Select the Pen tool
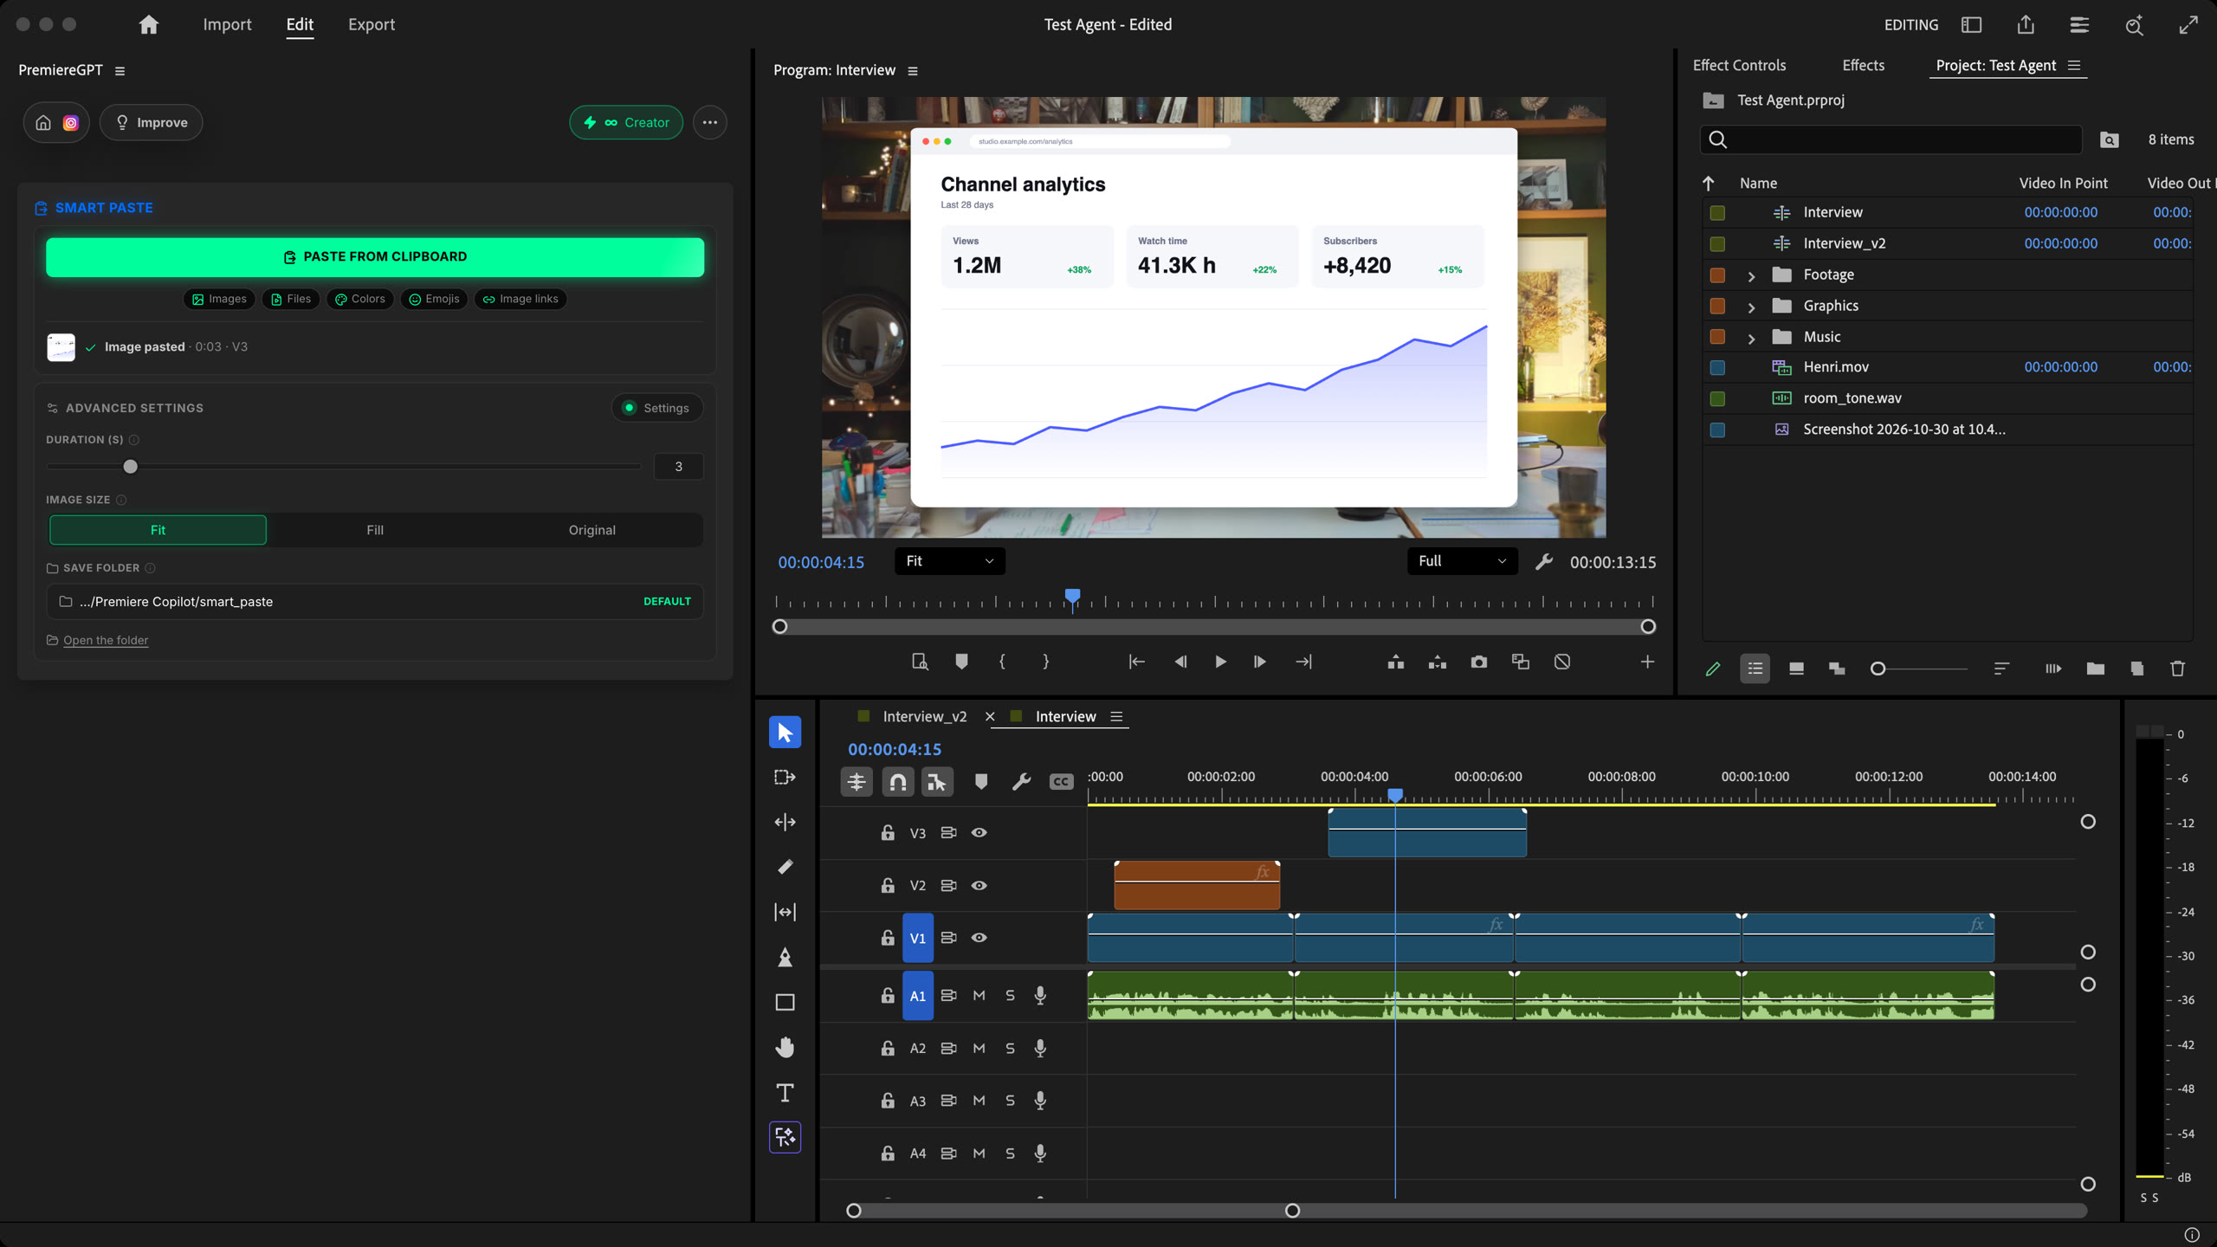The image size is (2217, 1247). click(785, 957)
